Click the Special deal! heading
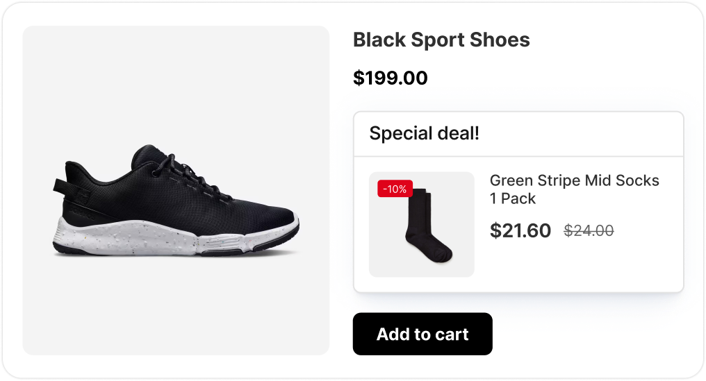This screenshot has width=706, height=381. click(424, 133)
